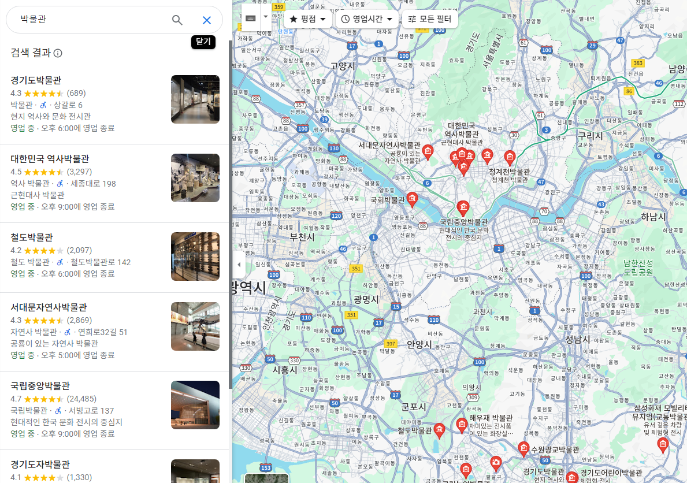
Task: Click the 군포시 city label
Action: click(x=414, y=407)
